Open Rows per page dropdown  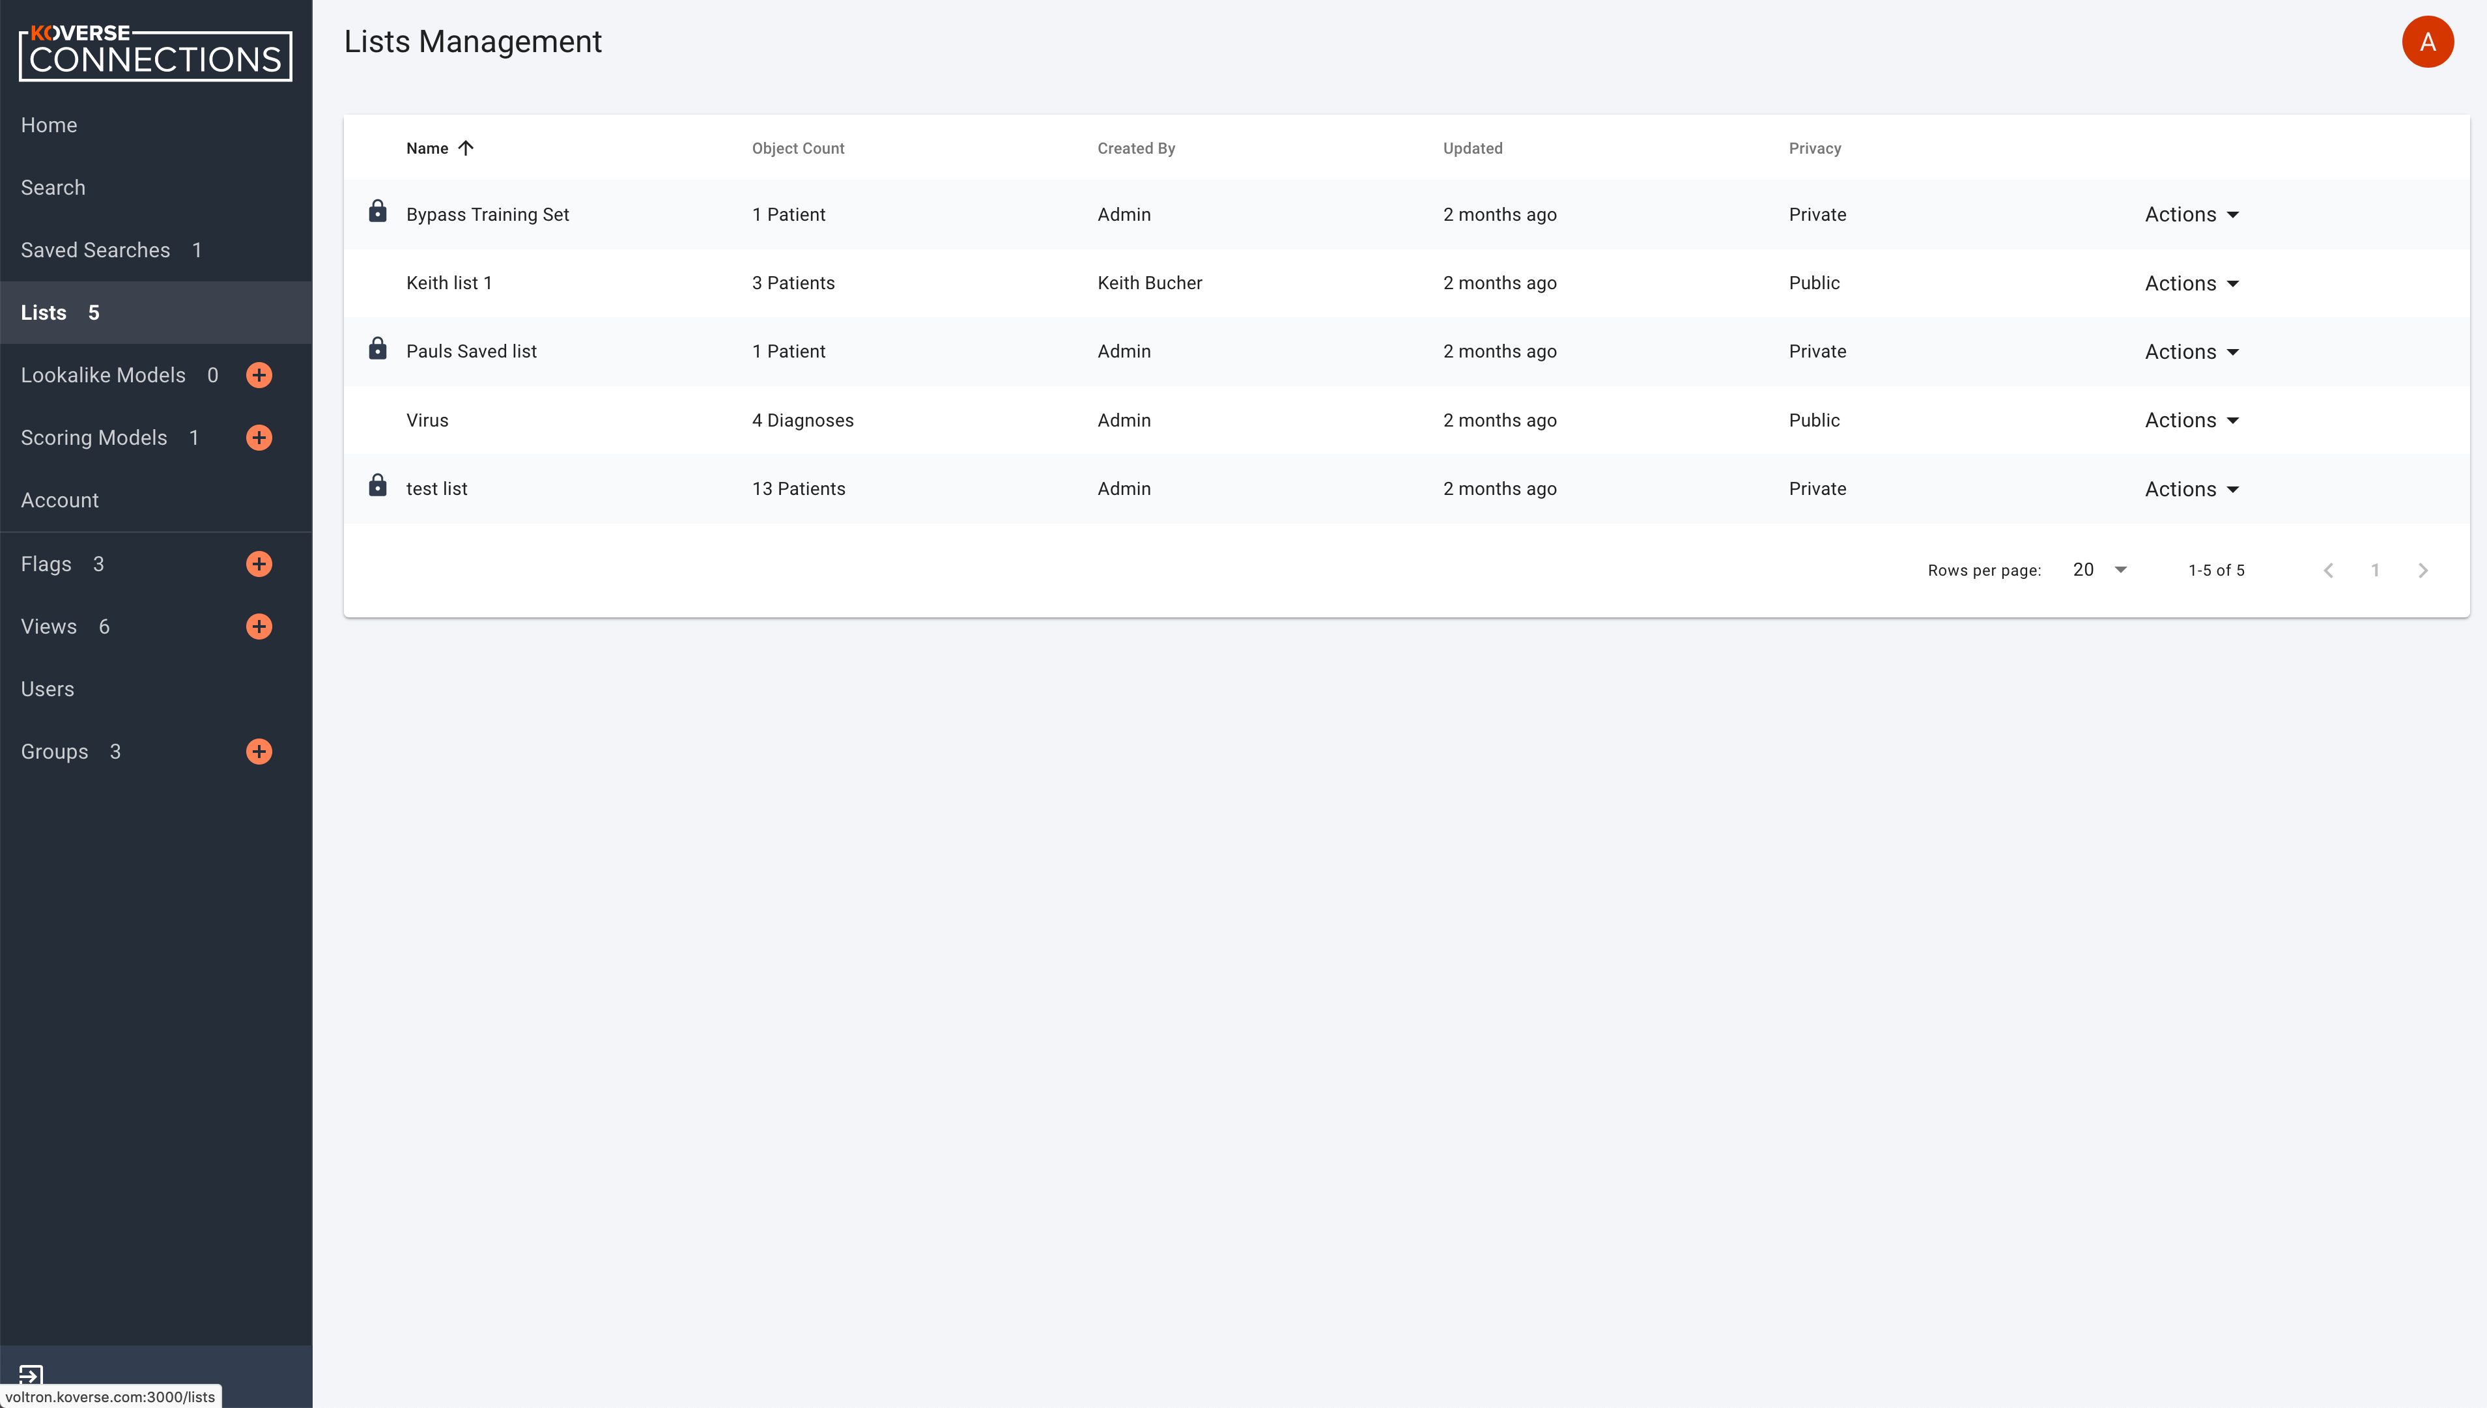(x=2100, y=570)
